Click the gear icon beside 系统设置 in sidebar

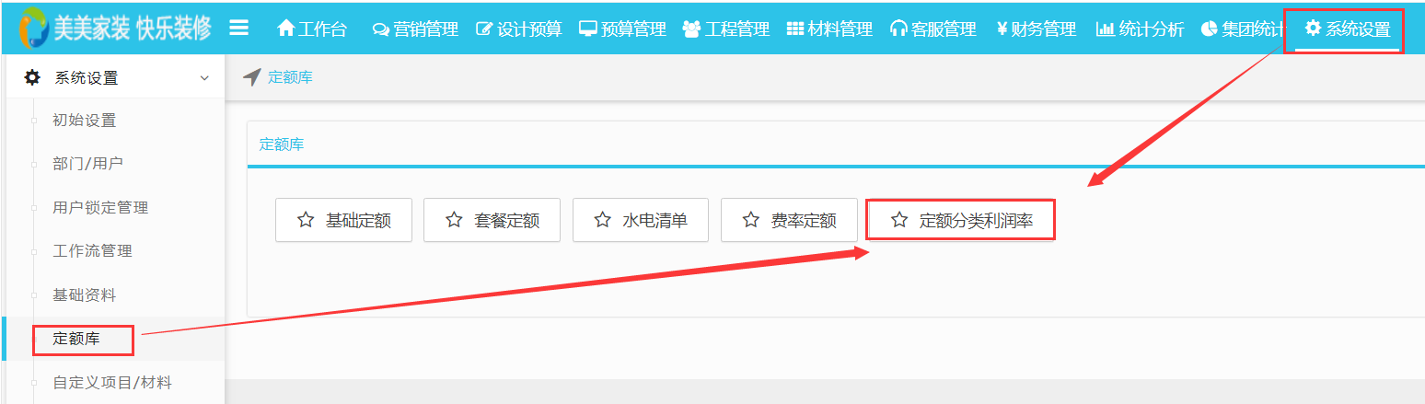tap(32, 78)
